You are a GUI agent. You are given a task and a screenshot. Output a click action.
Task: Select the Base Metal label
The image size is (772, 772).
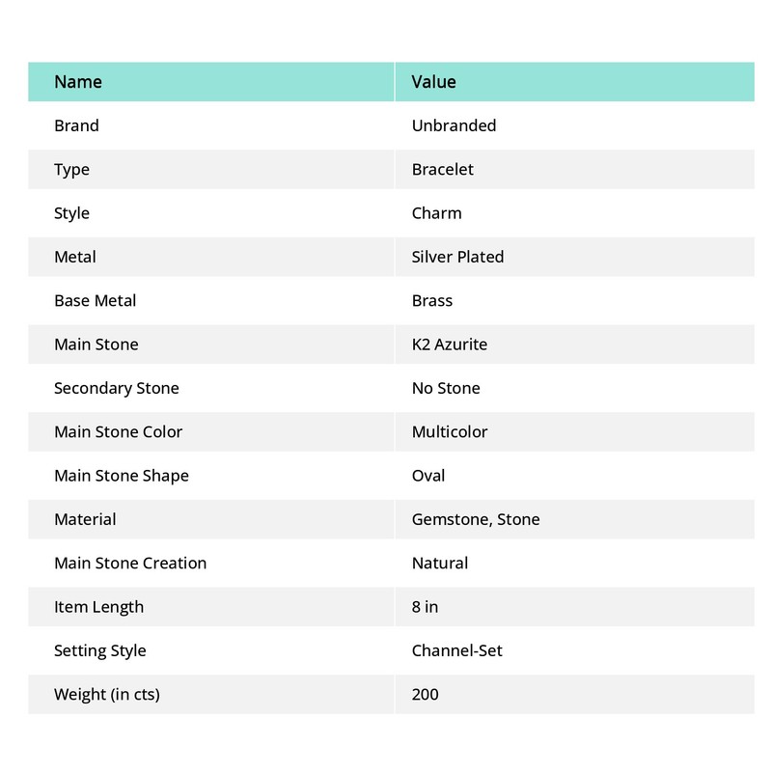(x=95, y=301)
